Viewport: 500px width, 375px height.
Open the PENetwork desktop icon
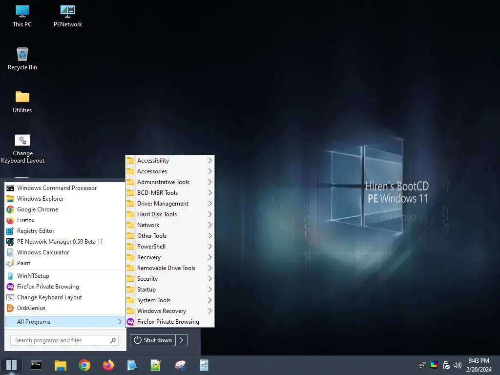67,16
